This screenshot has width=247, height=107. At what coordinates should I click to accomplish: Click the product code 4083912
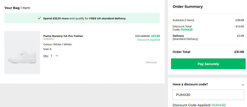pos(49,39)
